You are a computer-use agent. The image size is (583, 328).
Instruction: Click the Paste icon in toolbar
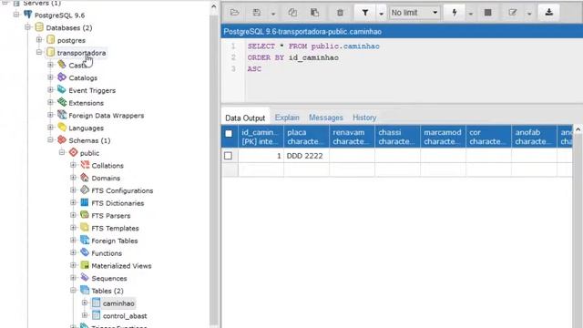coord(314,13)
